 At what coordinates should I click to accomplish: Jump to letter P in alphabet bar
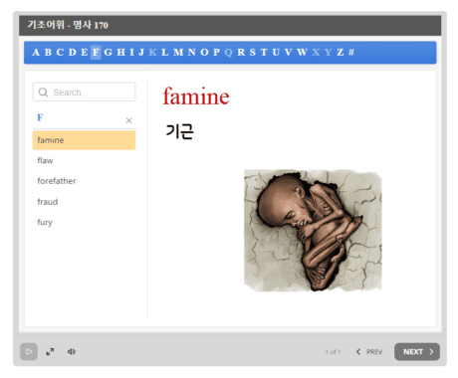click(x=216, y=53)
